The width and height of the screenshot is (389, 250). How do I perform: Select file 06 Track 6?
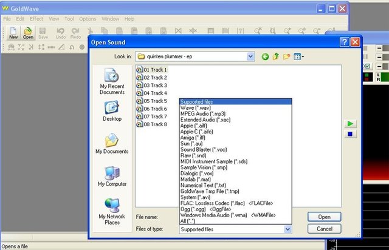[x=152, y=109]
